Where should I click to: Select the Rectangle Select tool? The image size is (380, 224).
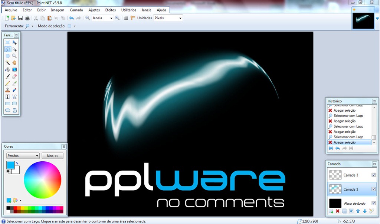[7, 42]
